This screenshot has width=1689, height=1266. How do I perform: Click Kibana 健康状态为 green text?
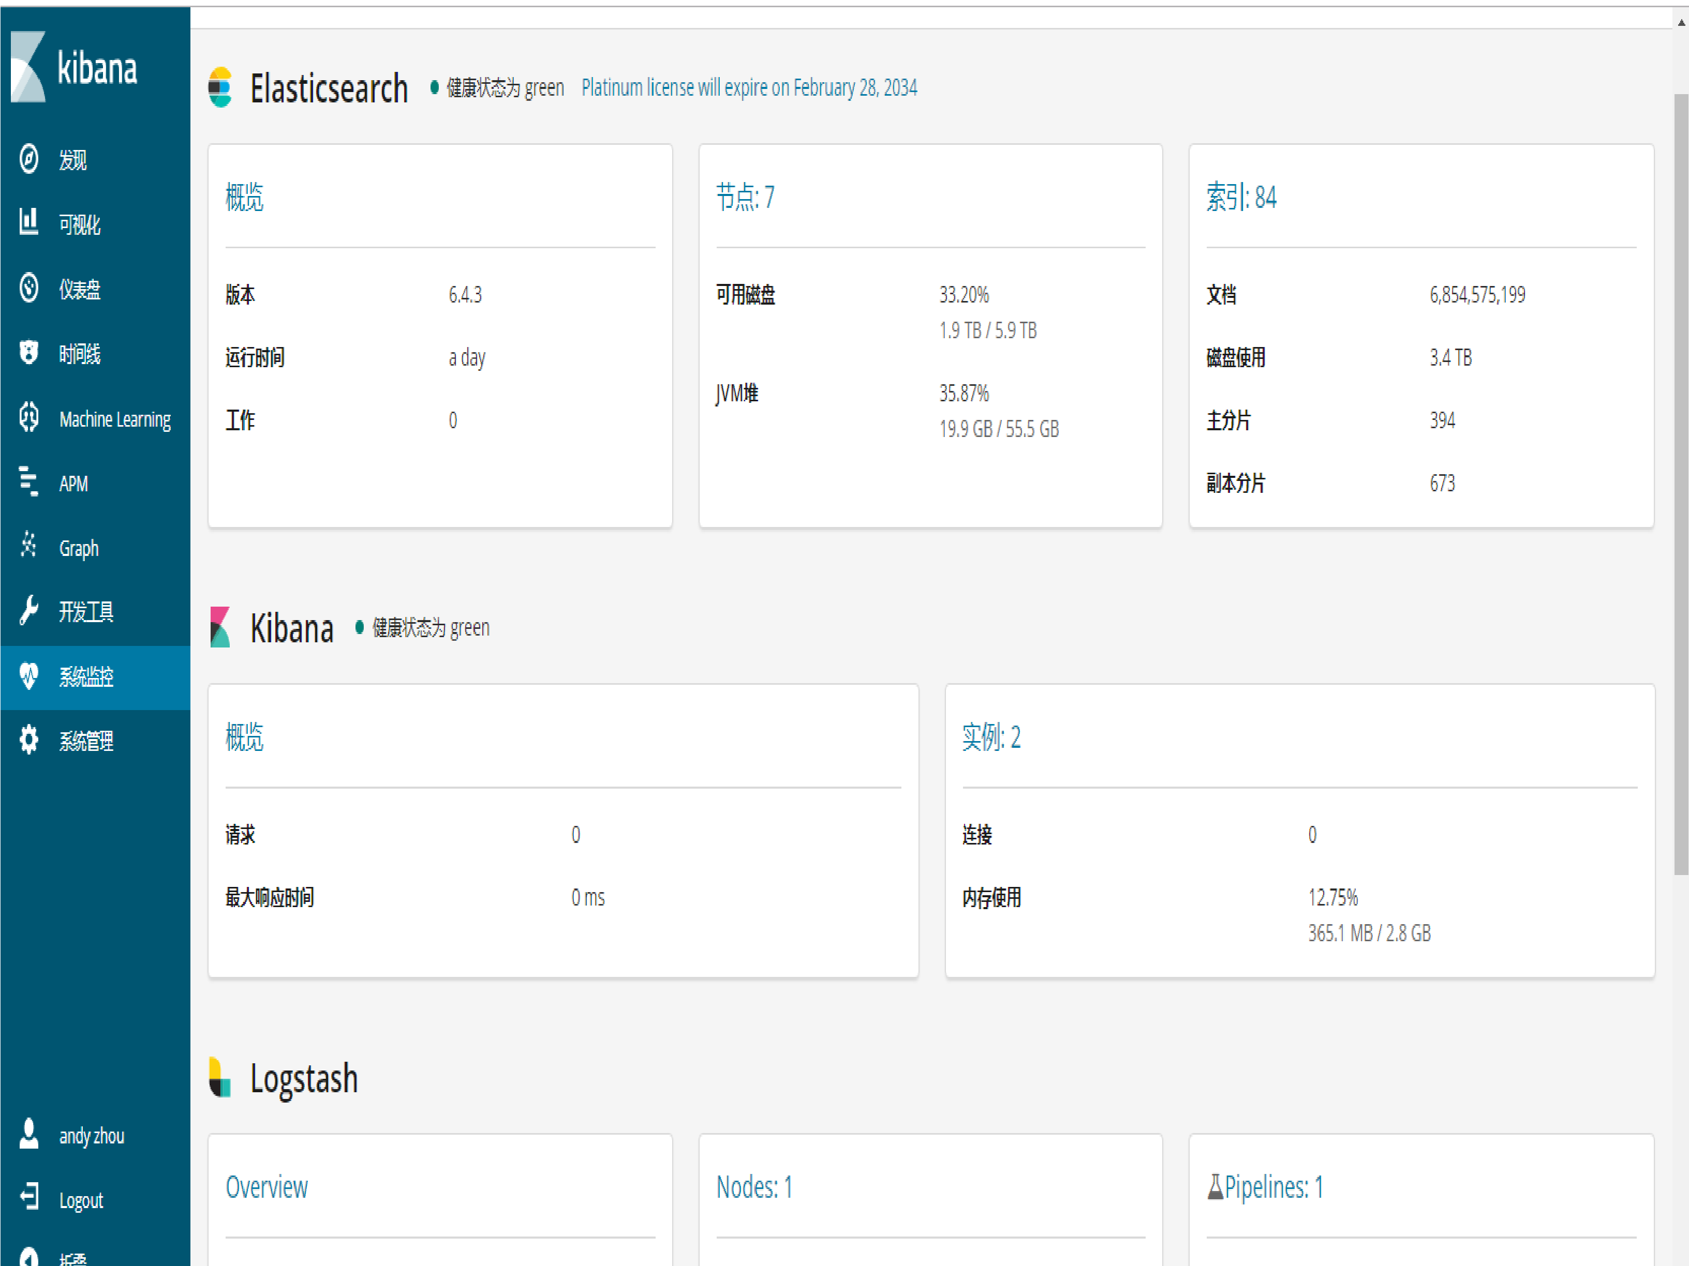pyautogui.click(x=431, y=628)
